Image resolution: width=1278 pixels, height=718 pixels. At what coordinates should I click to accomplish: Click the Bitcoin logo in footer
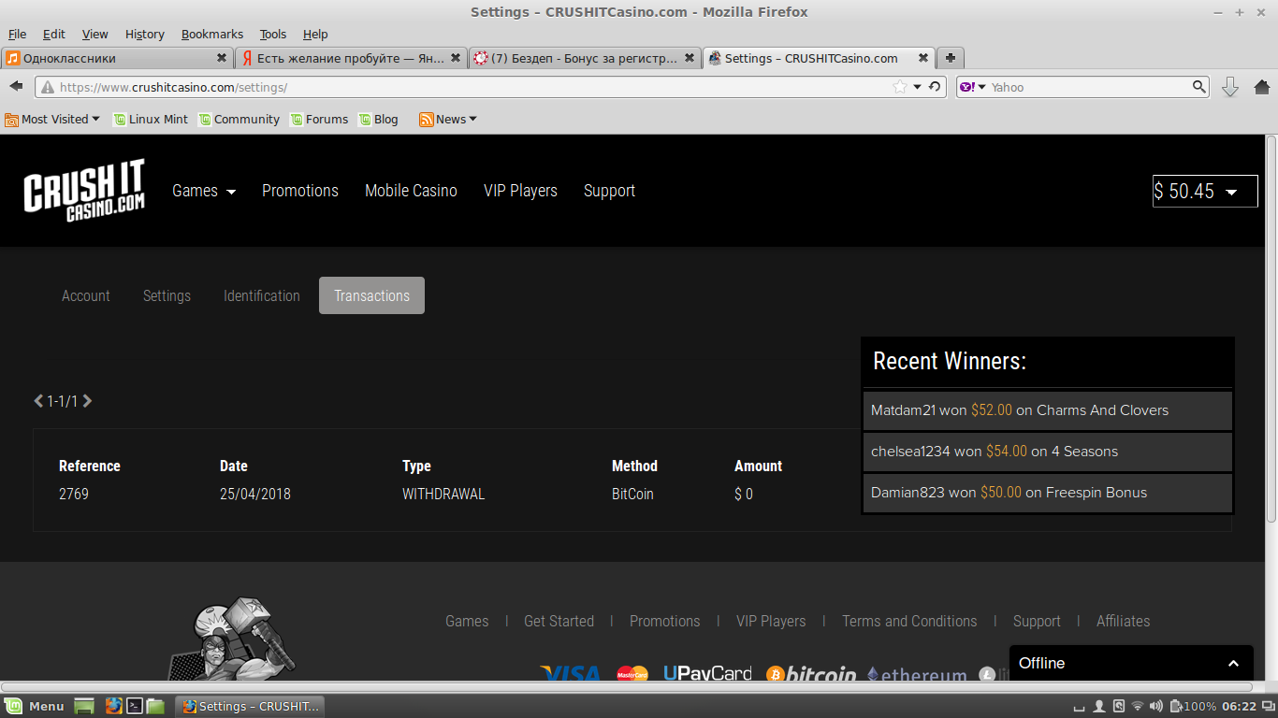[x=810, y=673]
